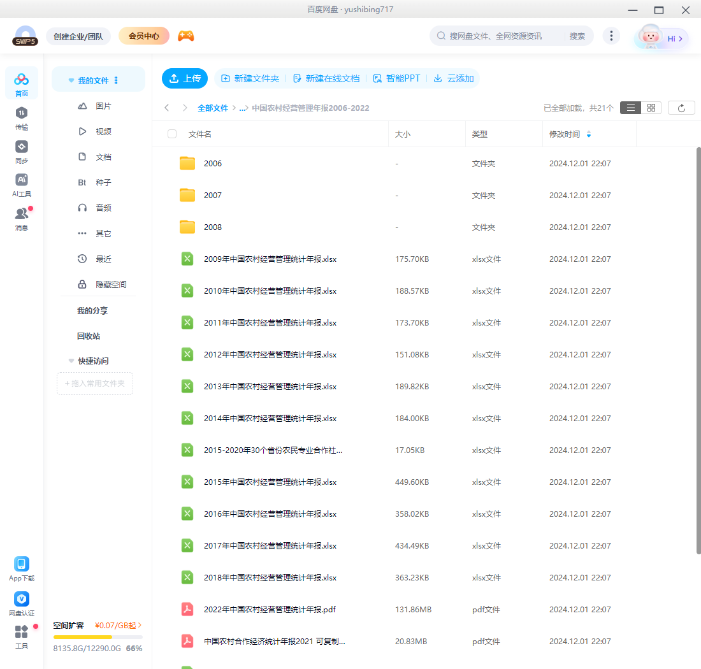This screenshot has height=669, width=701.
Task: Click the magnifier search icon
Action: pos(441,36)
